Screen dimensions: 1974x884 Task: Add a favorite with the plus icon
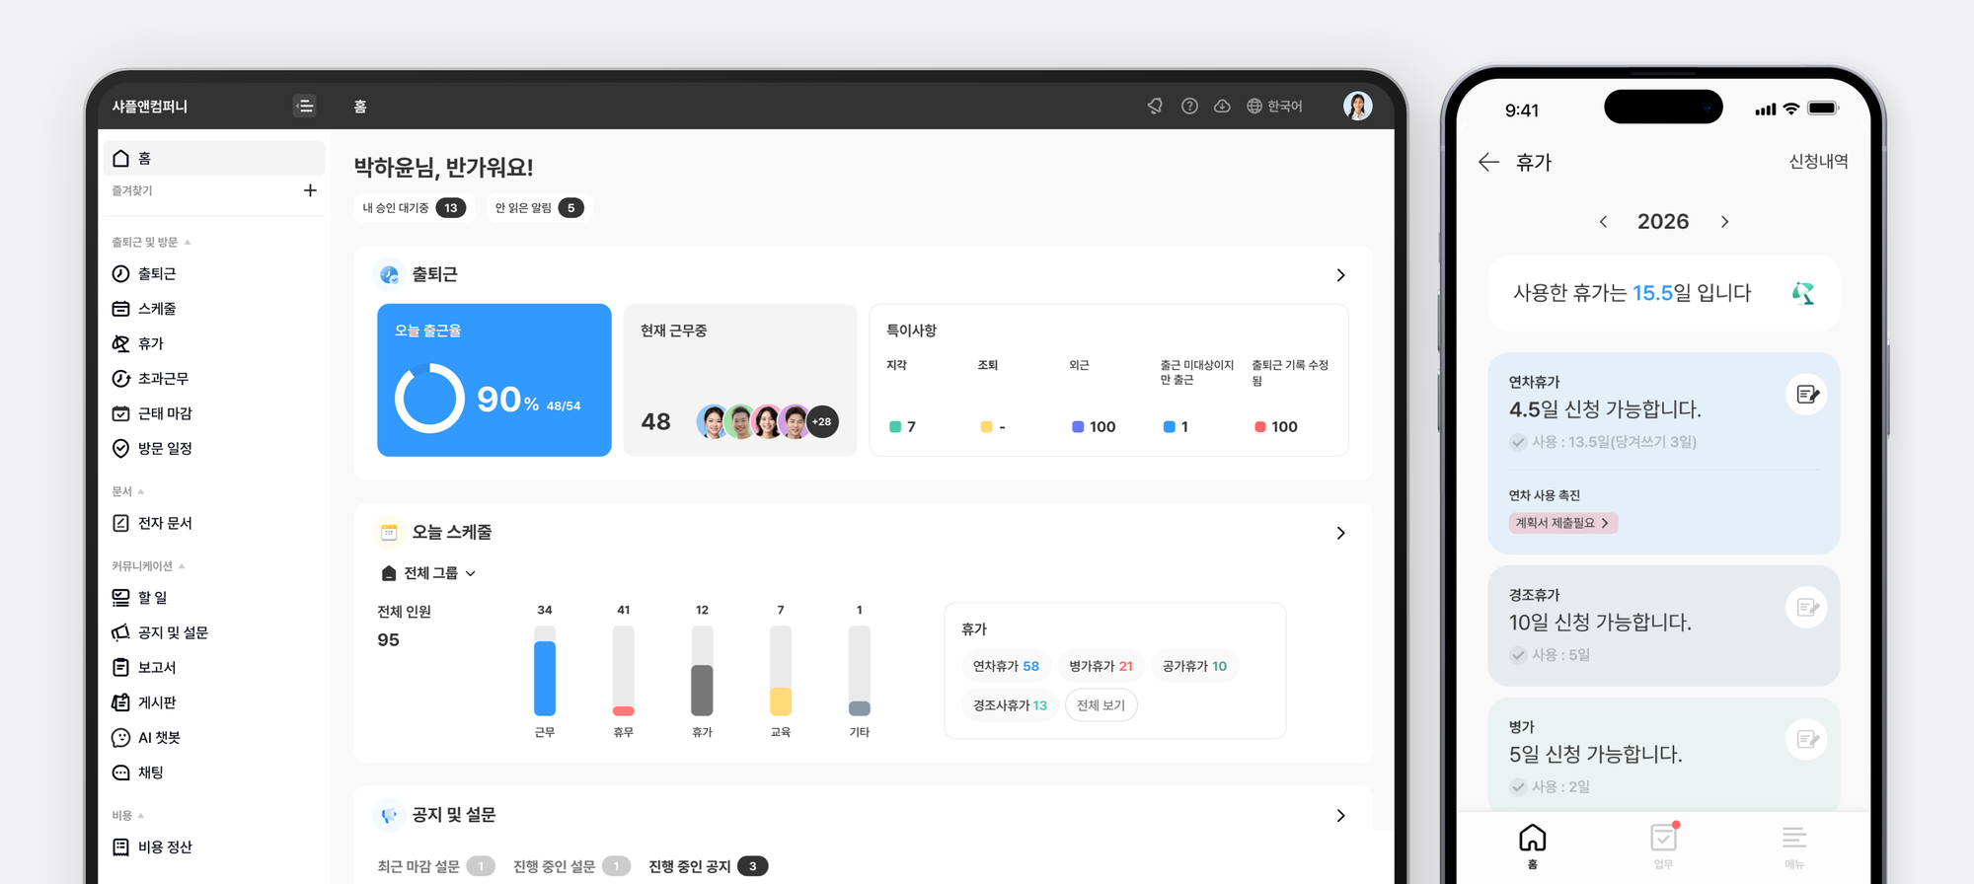(310, 190)
